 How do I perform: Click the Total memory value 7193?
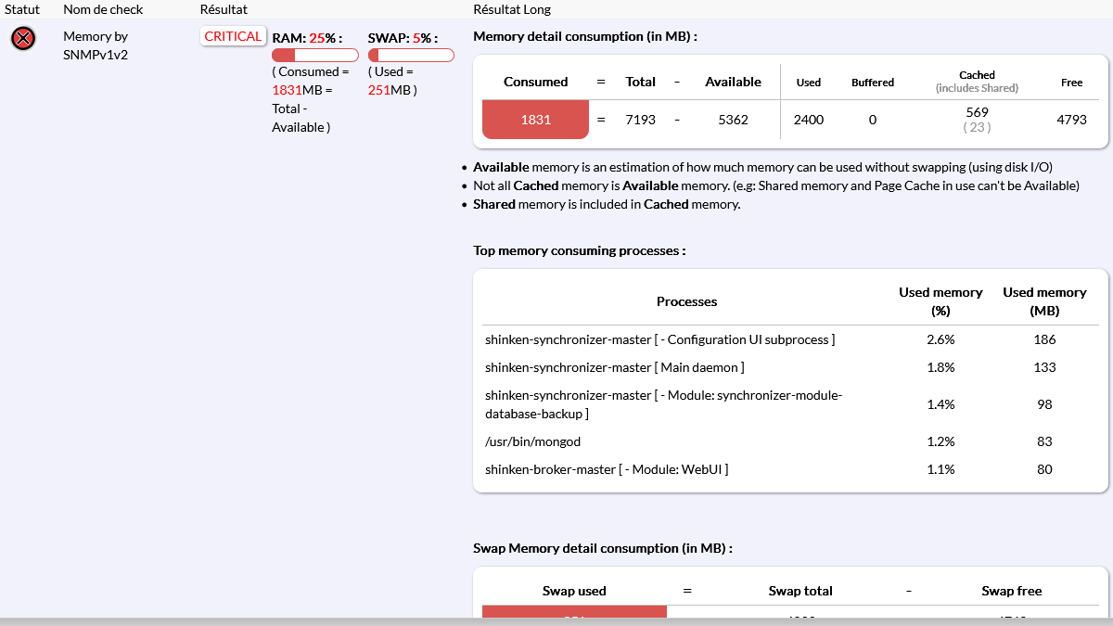(x=640, y=120)
